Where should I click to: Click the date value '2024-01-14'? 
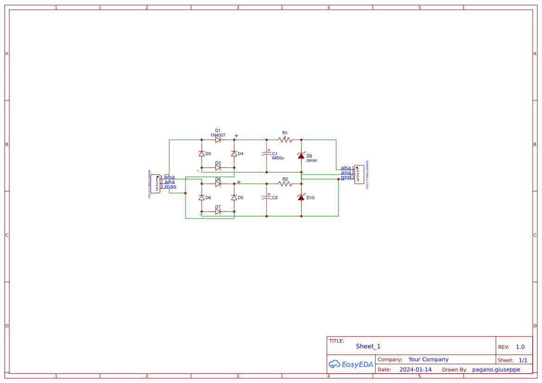(415, 370)
